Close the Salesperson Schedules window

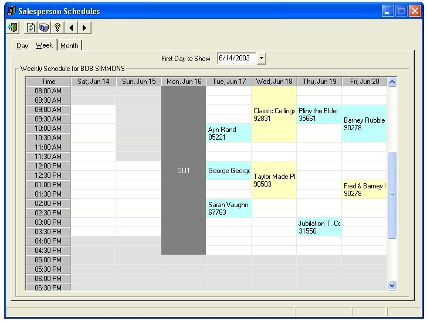(415, 11)
